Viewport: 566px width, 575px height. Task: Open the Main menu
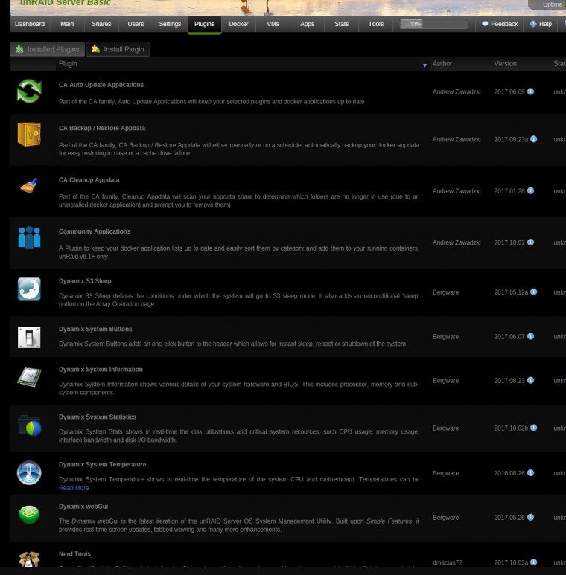(x=67, y=24)
